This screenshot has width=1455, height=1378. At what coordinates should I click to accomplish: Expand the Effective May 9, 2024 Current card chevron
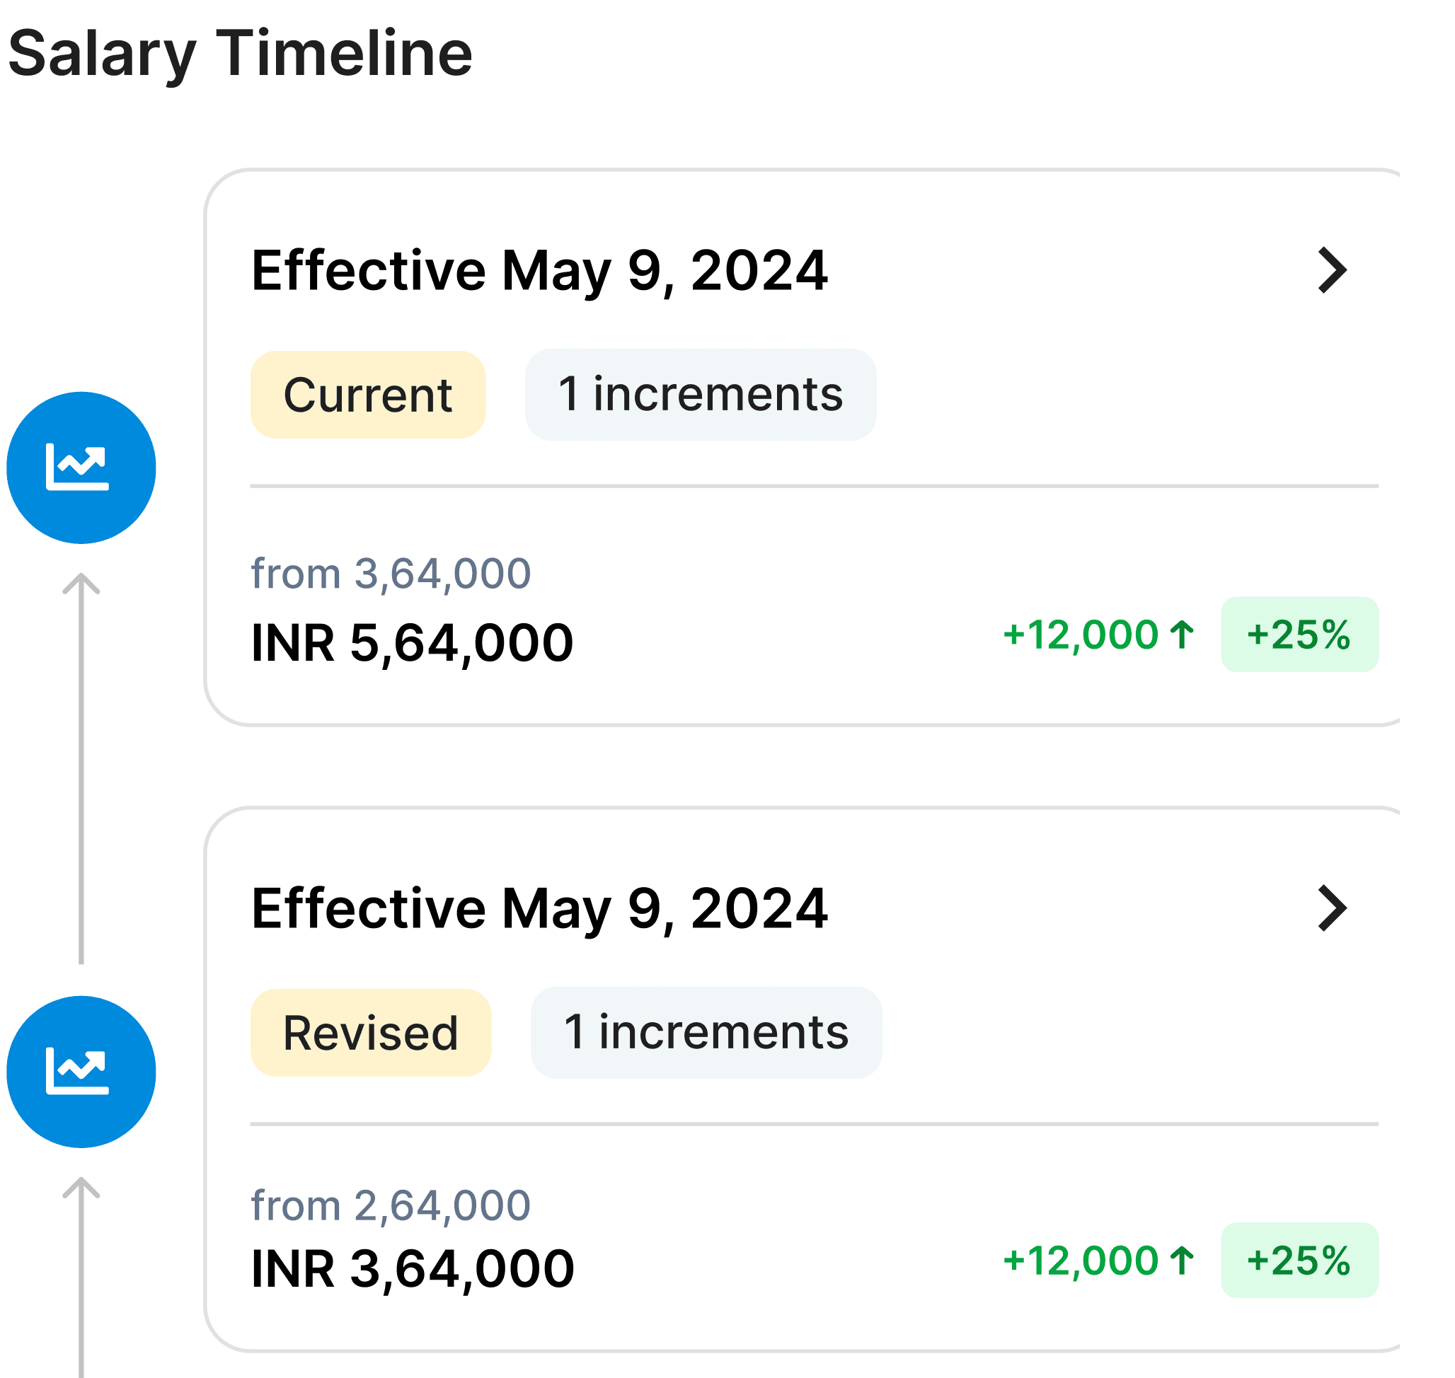click(1333, 270)
